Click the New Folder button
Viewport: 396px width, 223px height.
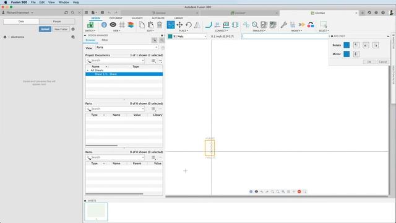61,29
